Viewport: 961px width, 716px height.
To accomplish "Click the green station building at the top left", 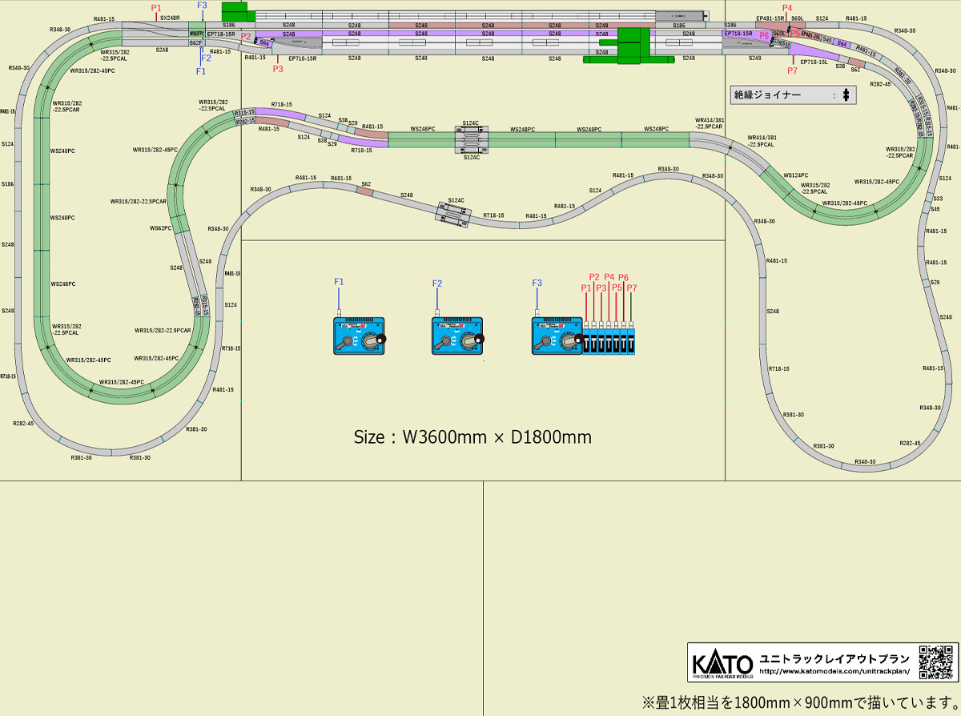I will coord(235,12).
